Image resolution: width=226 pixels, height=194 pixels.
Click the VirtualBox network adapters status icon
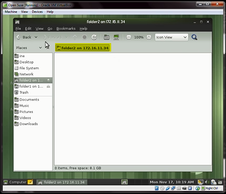pos(173,188)
